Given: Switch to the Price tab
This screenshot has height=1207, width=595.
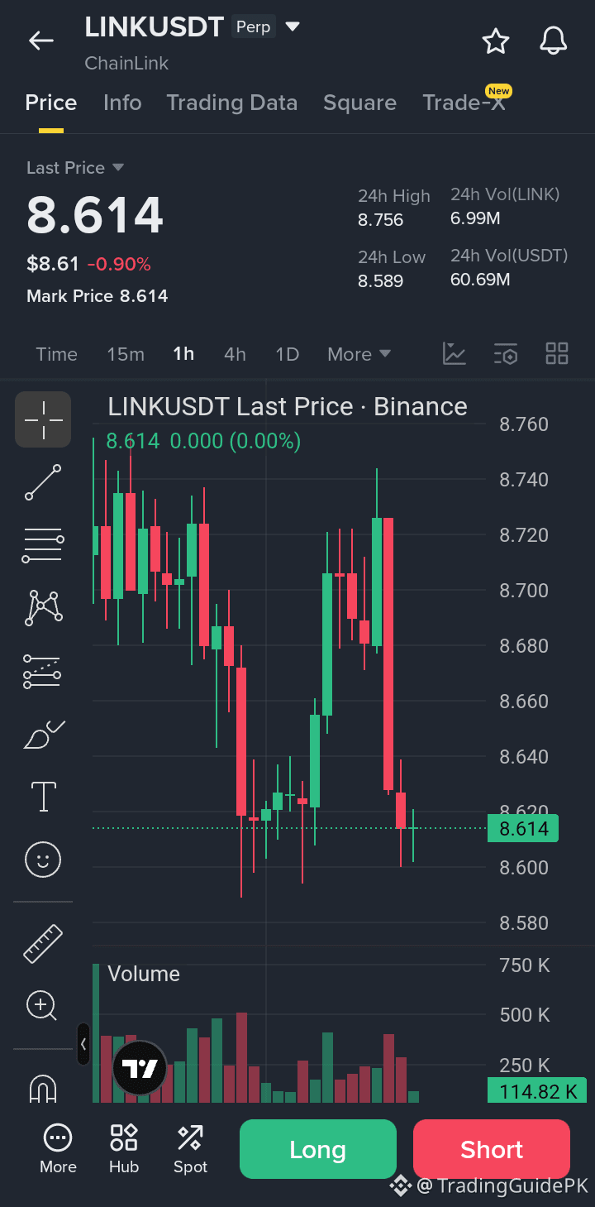Looking at the screenshot, I should pyautogui.click(x=51, y=103).
